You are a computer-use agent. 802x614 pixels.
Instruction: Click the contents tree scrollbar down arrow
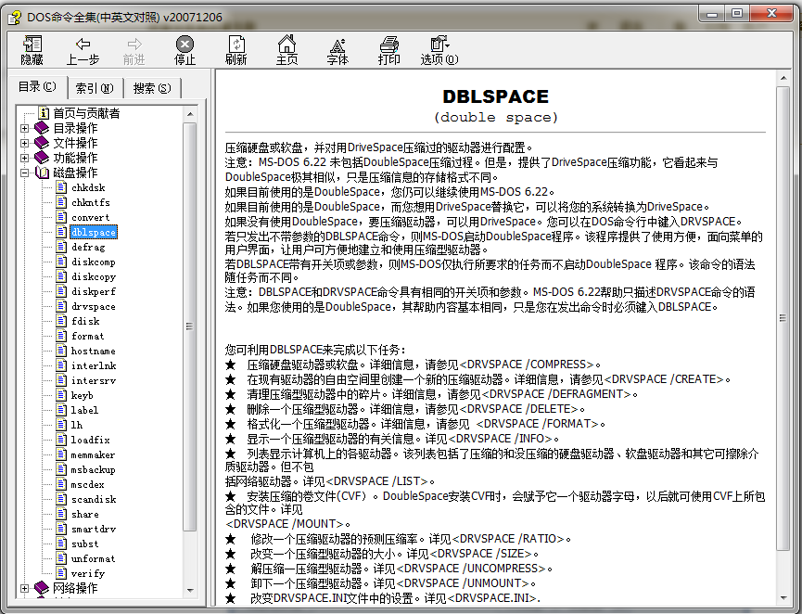(x=190, y=590)
